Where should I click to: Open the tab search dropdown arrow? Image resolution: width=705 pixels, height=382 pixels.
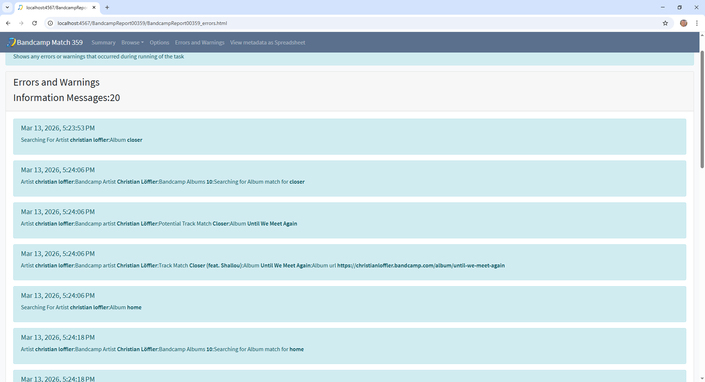(7, 7)
